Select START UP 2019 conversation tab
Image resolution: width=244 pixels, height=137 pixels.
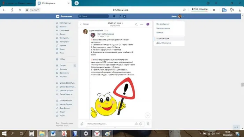pyautogui.click(x=169, y=38)
